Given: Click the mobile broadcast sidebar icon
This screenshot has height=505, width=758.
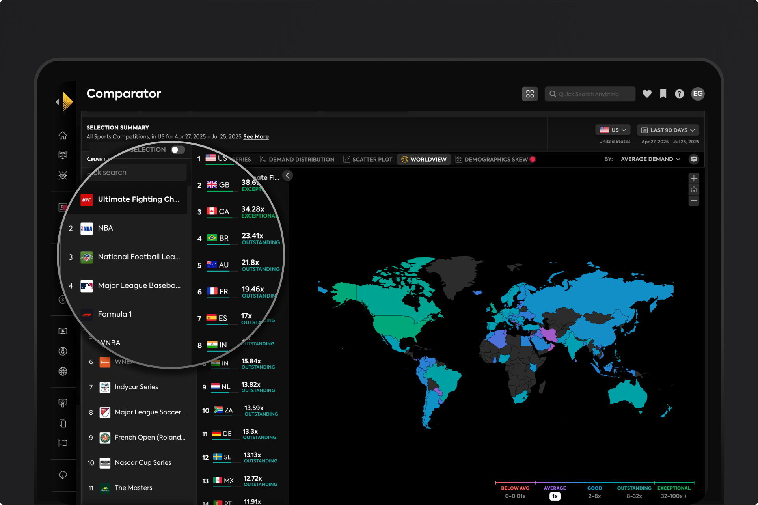Looking at the screenshot, I should (x=63, y=403).
